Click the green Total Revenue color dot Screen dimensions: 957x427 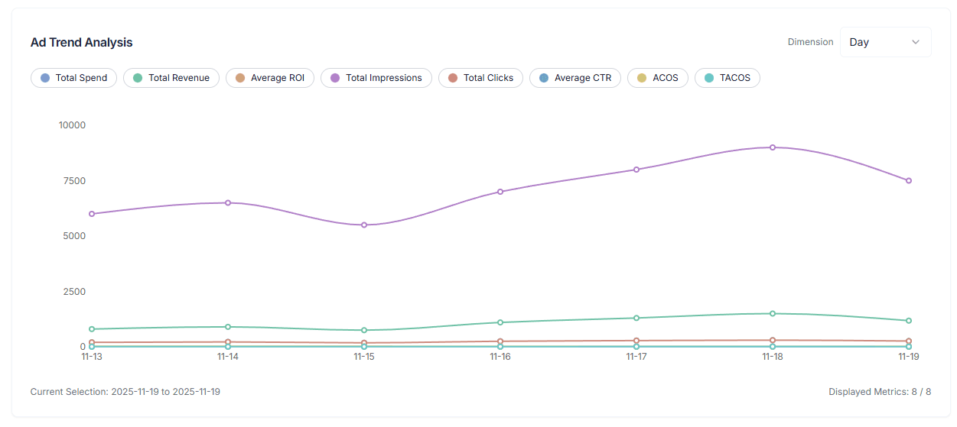click(x=138, y=78)
